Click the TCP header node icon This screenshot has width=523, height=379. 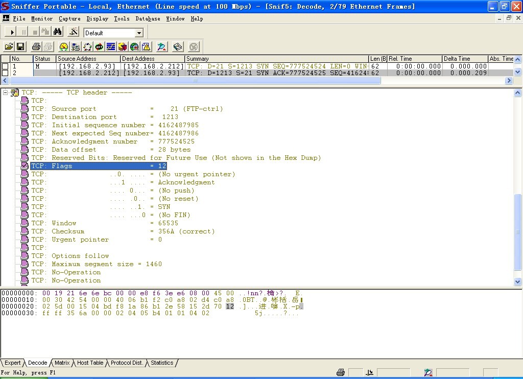click(x=15, y=92)
